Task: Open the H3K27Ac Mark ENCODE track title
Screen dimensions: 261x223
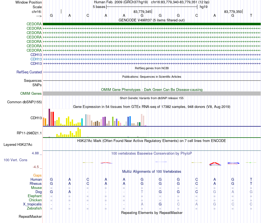Action: tap(152, 141)
